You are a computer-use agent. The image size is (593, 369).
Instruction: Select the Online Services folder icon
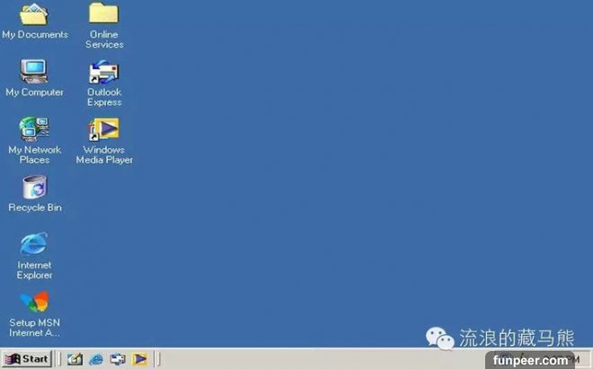(104, 14)
